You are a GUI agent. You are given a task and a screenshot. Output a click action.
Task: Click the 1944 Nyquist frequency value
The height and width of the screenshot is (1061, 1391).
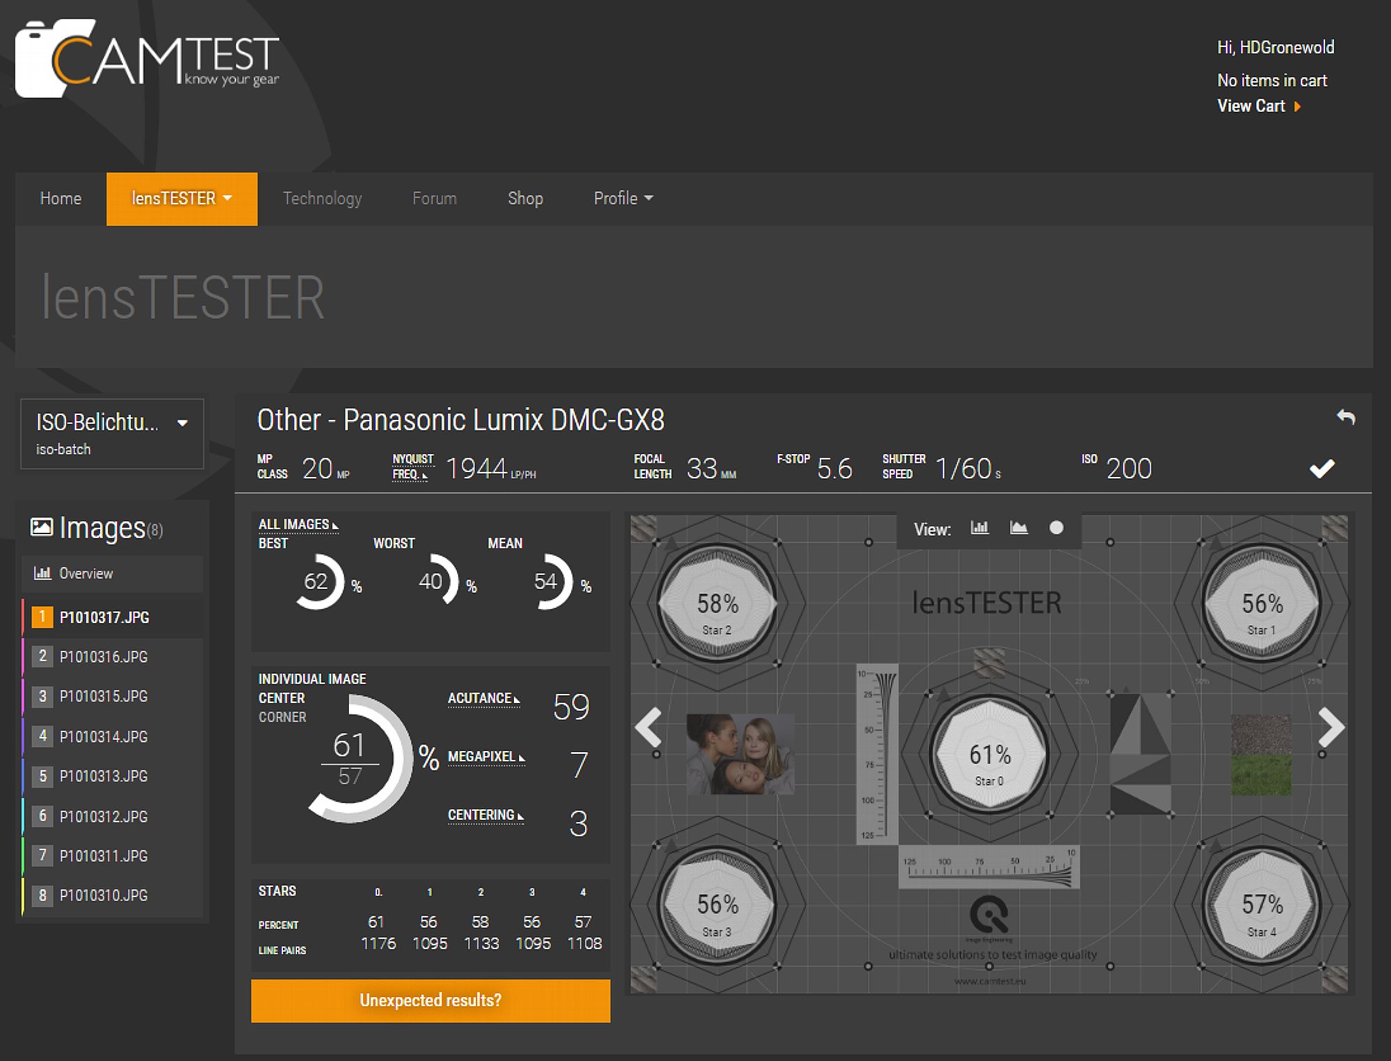point(476,469)
